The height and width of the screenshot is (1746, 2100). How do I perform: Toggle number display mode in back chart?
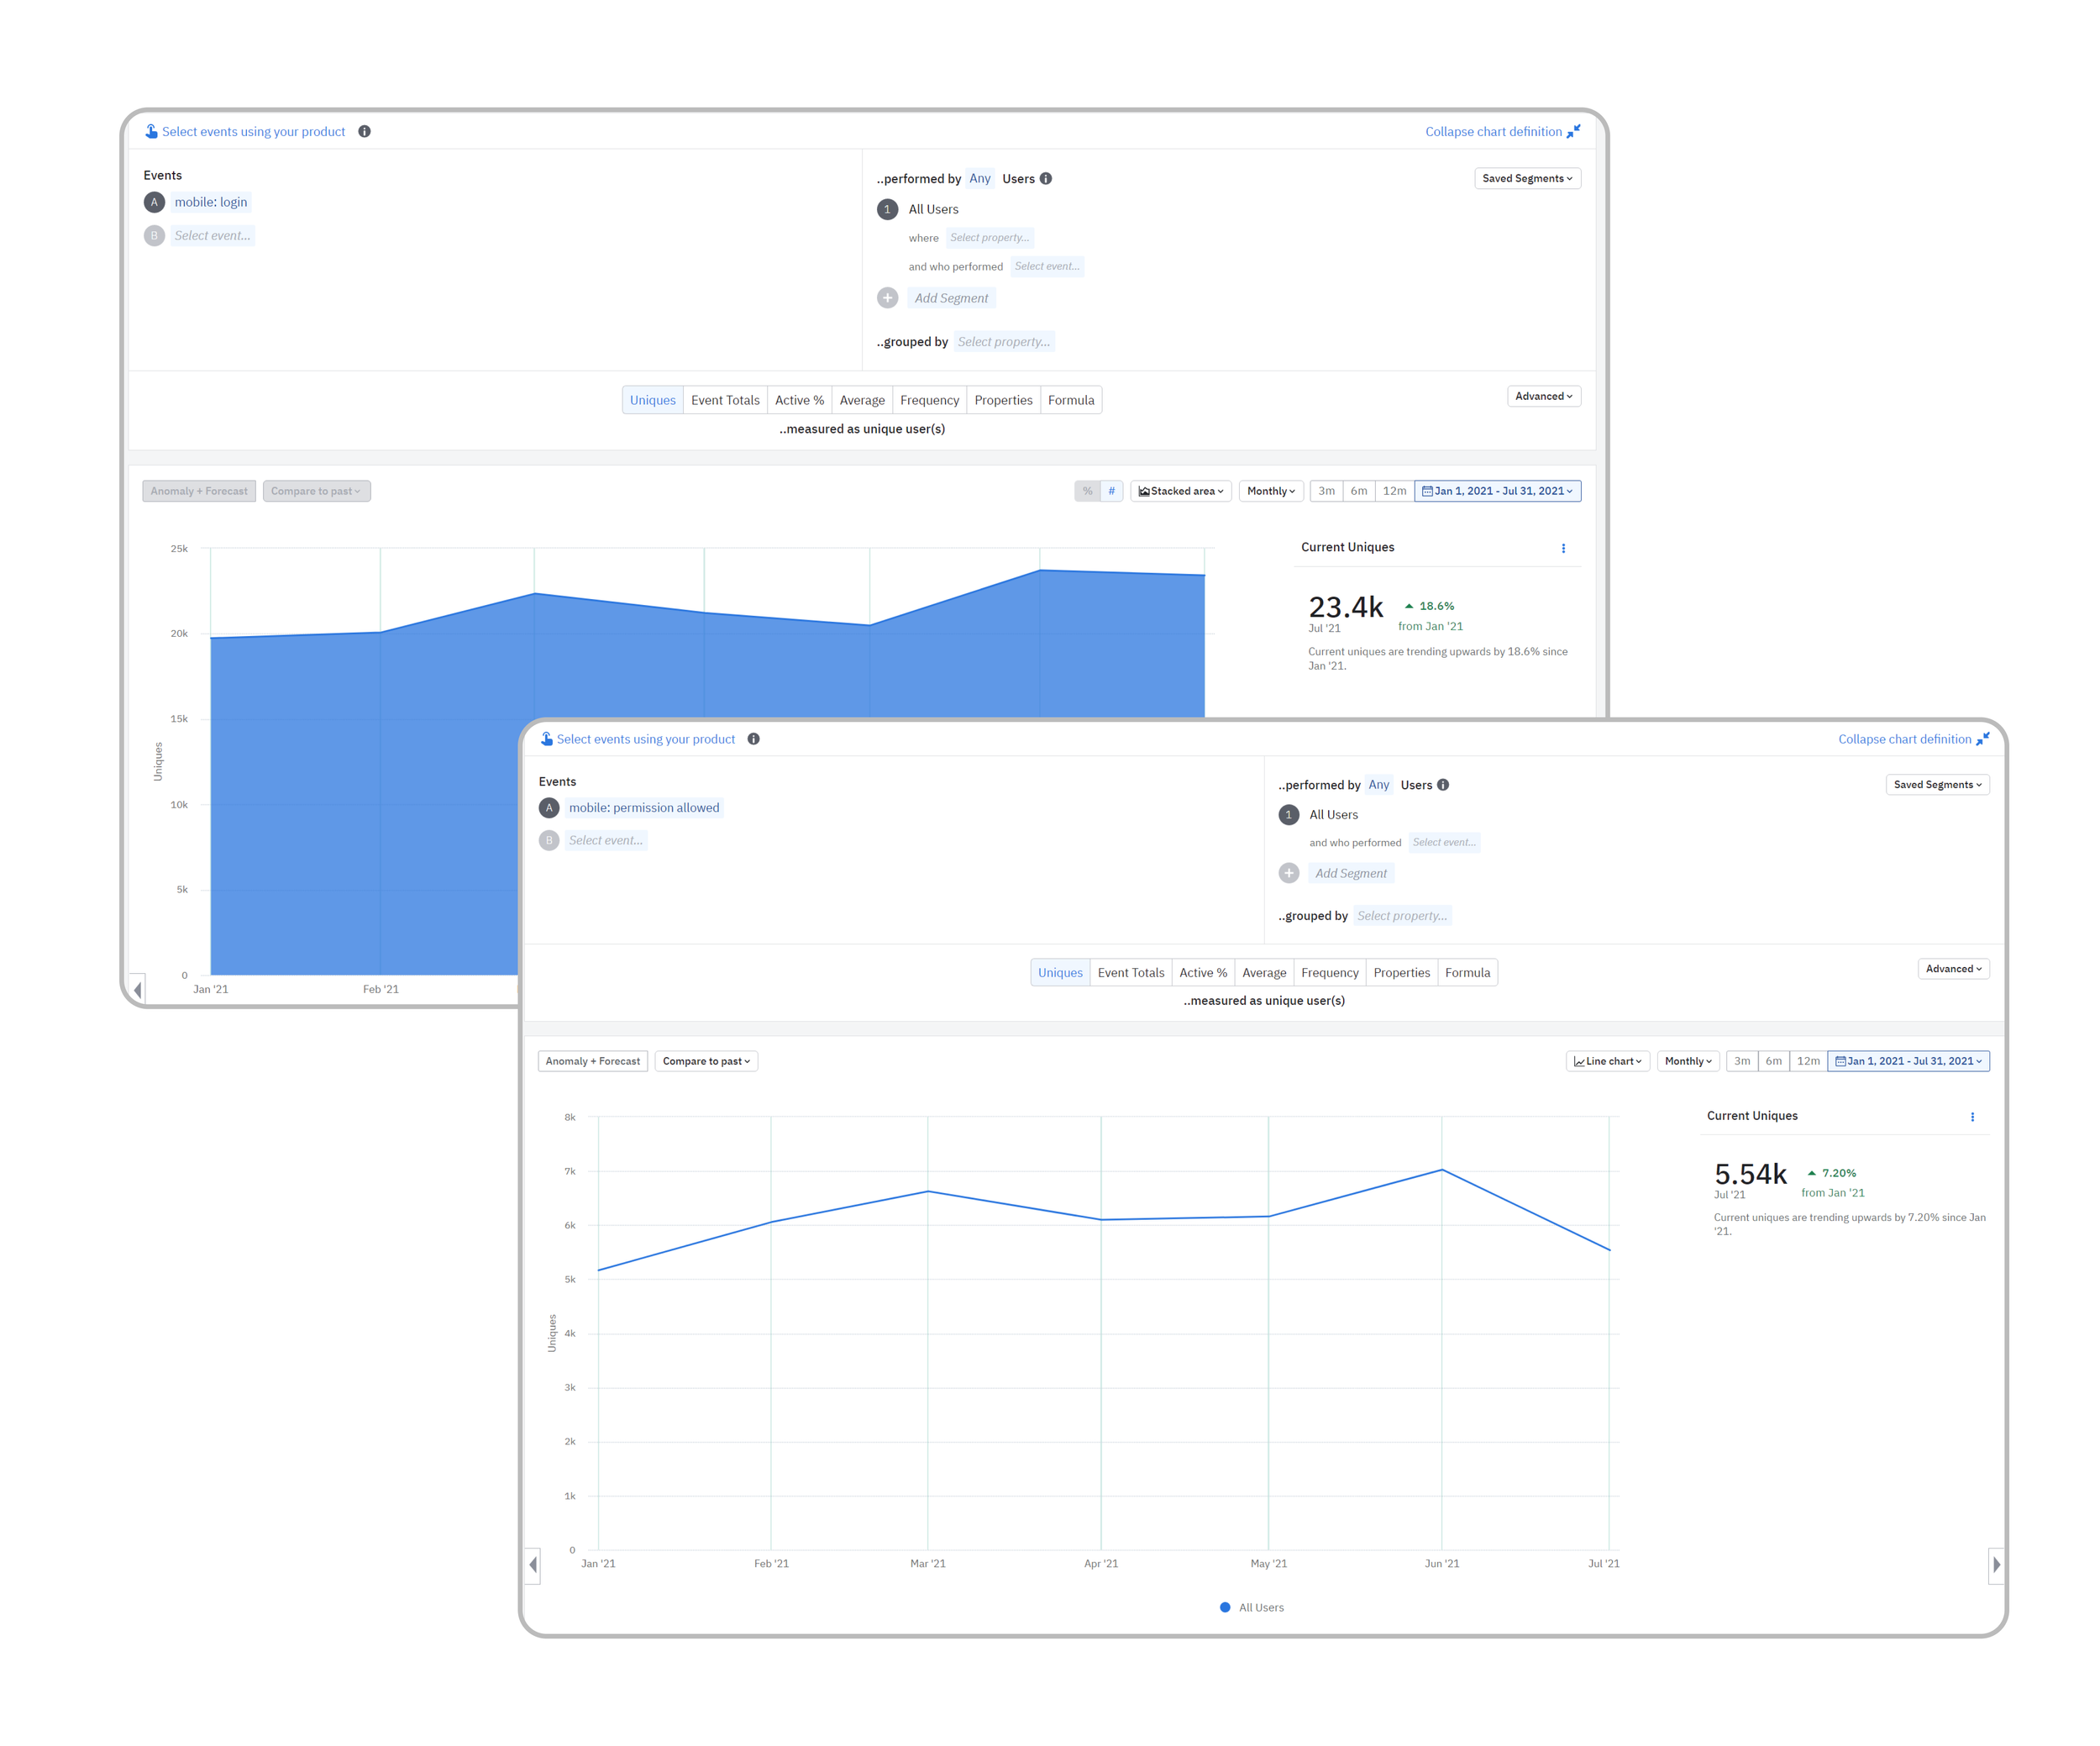[x=1111, y=491]
